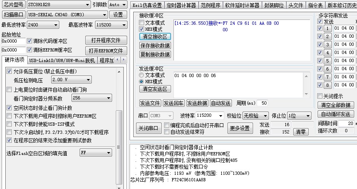357x189 pixels.
Task: Open the maximum baud rate 115200 dropdown
Action: click(111, 25)
